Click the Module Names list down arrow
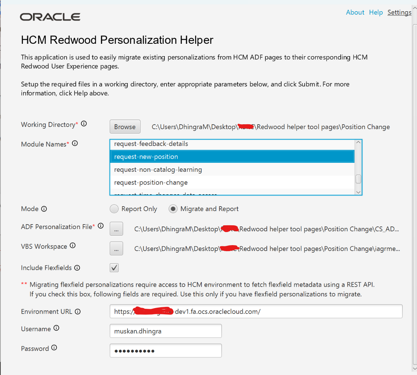Image resolution: width=417 pixels, height=375 pixels. pos(358,192)
